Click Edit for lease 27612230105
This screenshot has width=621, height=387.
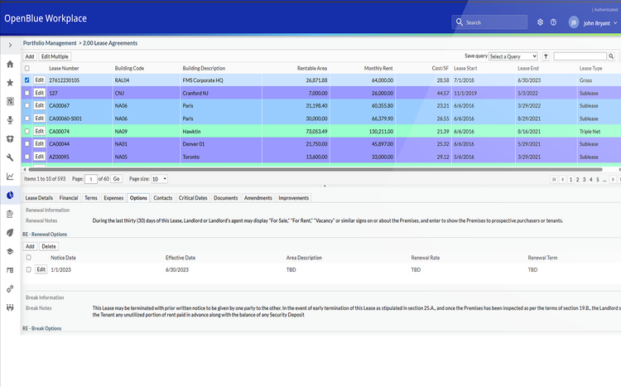[39, 80]
